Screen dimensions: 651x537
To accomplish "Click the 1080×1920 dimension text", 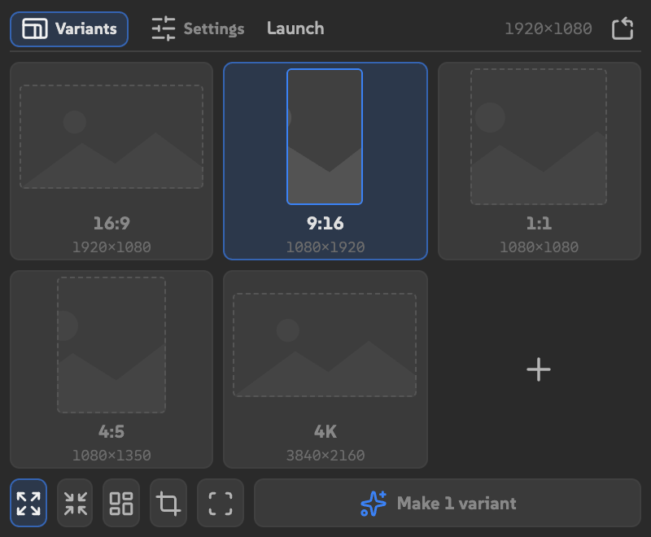I will point(325,247).
